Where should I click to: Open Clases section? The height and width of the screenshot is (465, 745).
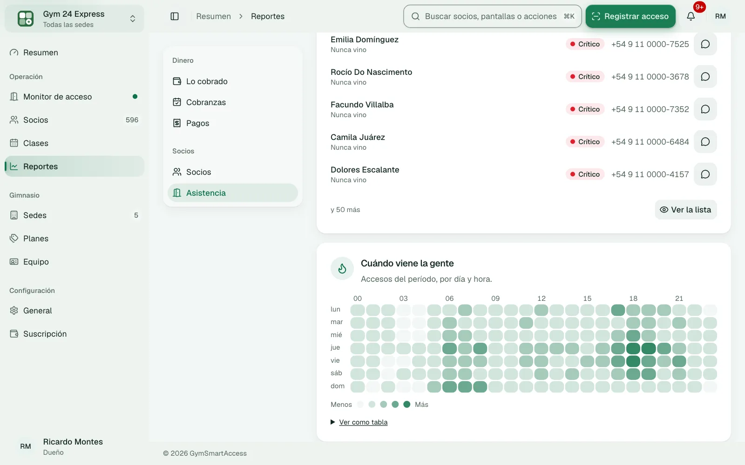click(x=74, y=143)
